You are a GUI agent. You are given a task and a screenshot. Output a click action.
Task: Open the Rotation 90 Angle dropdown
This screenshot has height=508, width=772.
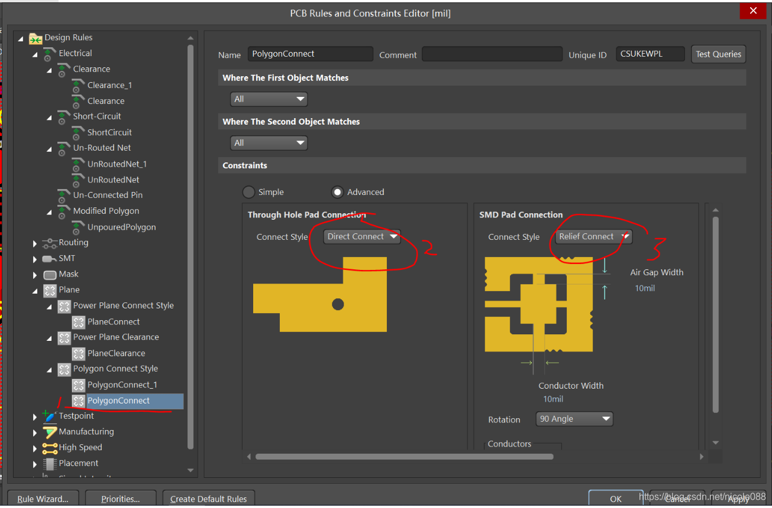pos(574,419)
